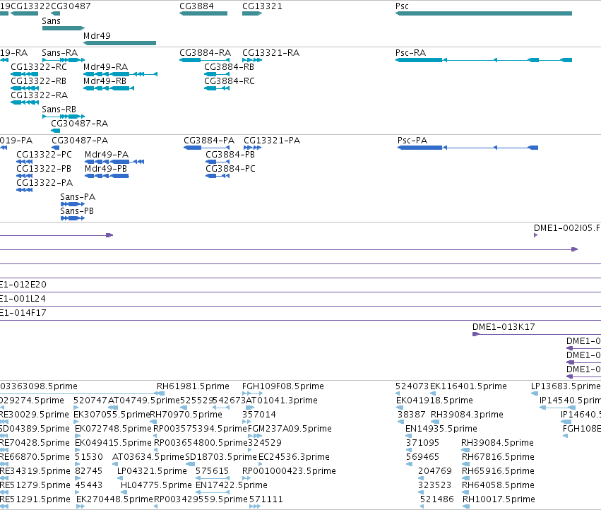Select the CG30487-RA transcript

[x=56, y=131]
